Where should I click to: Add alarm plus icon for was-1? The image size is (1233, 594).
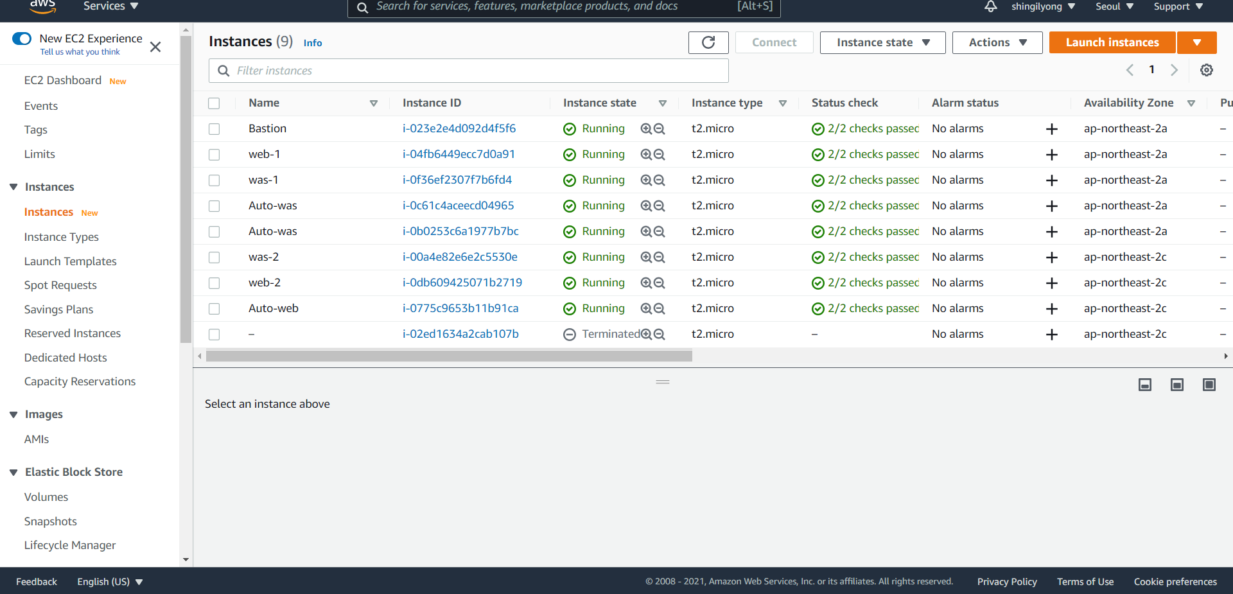point(1052,180)
